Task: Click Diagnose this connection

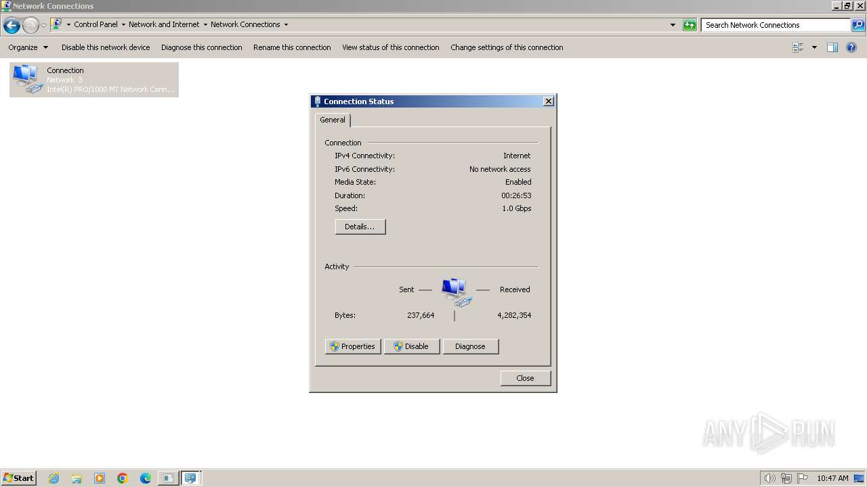Action: tap(201, 47)
